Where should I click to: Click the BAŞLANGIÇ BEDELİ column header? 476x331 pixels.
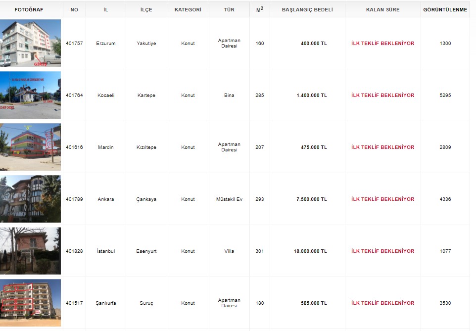pos(307,10)
